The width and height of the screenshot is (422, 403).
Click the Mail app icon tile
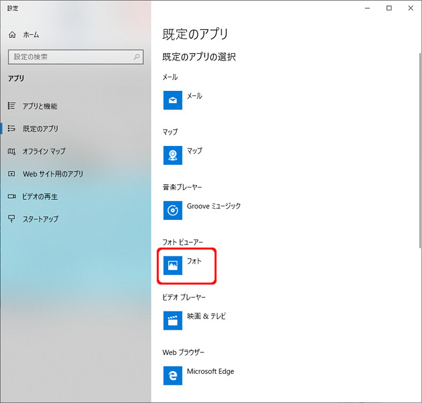(173, 100)
